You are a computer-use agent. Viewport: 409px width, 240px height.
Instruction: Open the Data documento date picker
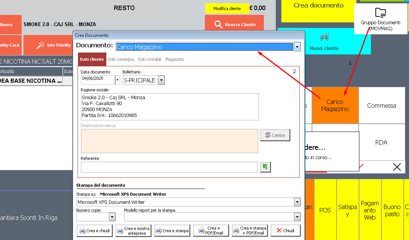(118, 80)
